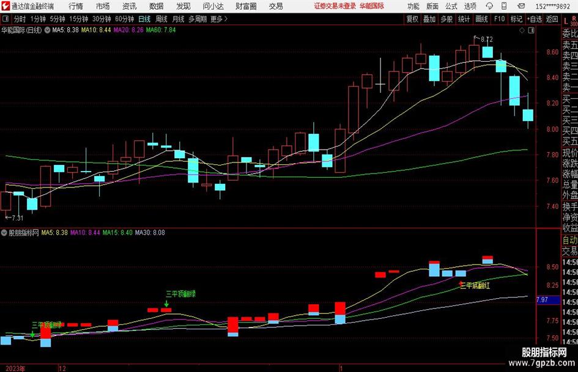
Task: Open the 财富圈 menu
Action: coord(246,6)
